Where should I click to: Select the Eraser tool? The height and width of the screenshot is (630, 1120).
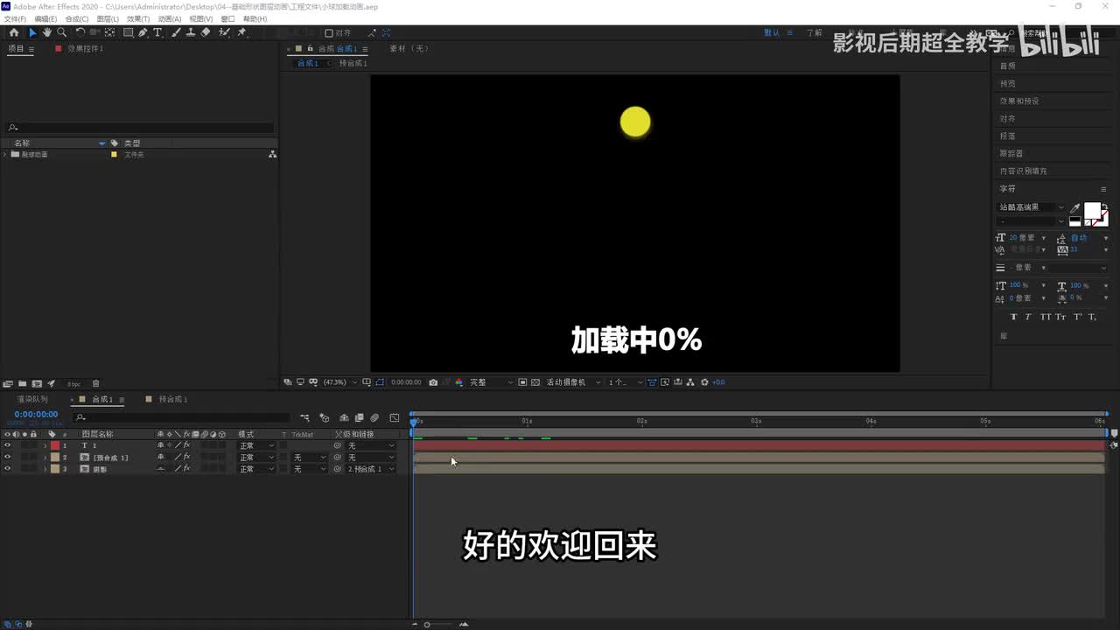[206, 32]
